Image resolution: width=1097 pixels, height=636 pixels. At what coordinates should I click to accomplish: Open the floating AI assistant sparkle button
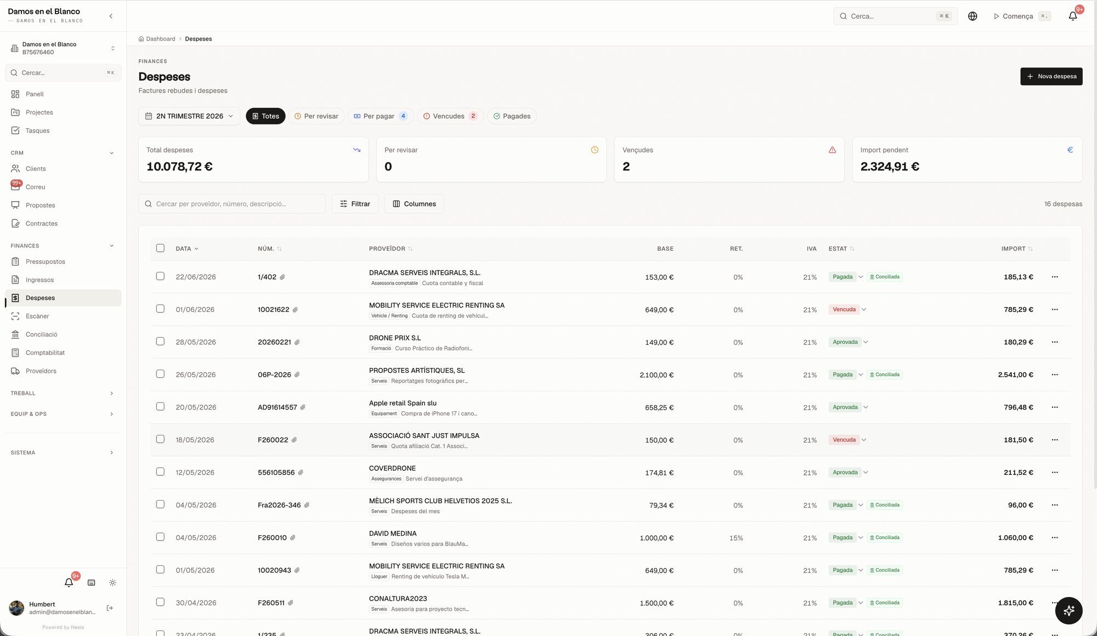tap(1068, 610)
